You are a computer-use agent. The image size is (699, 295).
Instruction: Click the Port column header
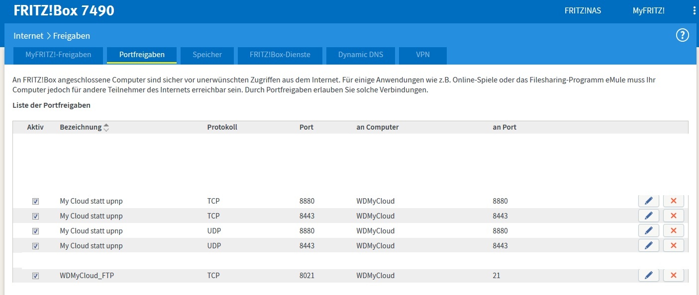(x=306, y=127)
